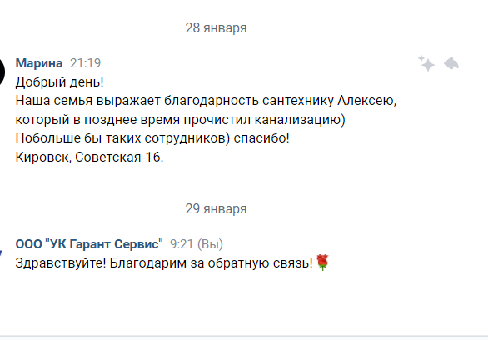Open ООО "УК Гарант Сервис" sender name

point(89,244)
